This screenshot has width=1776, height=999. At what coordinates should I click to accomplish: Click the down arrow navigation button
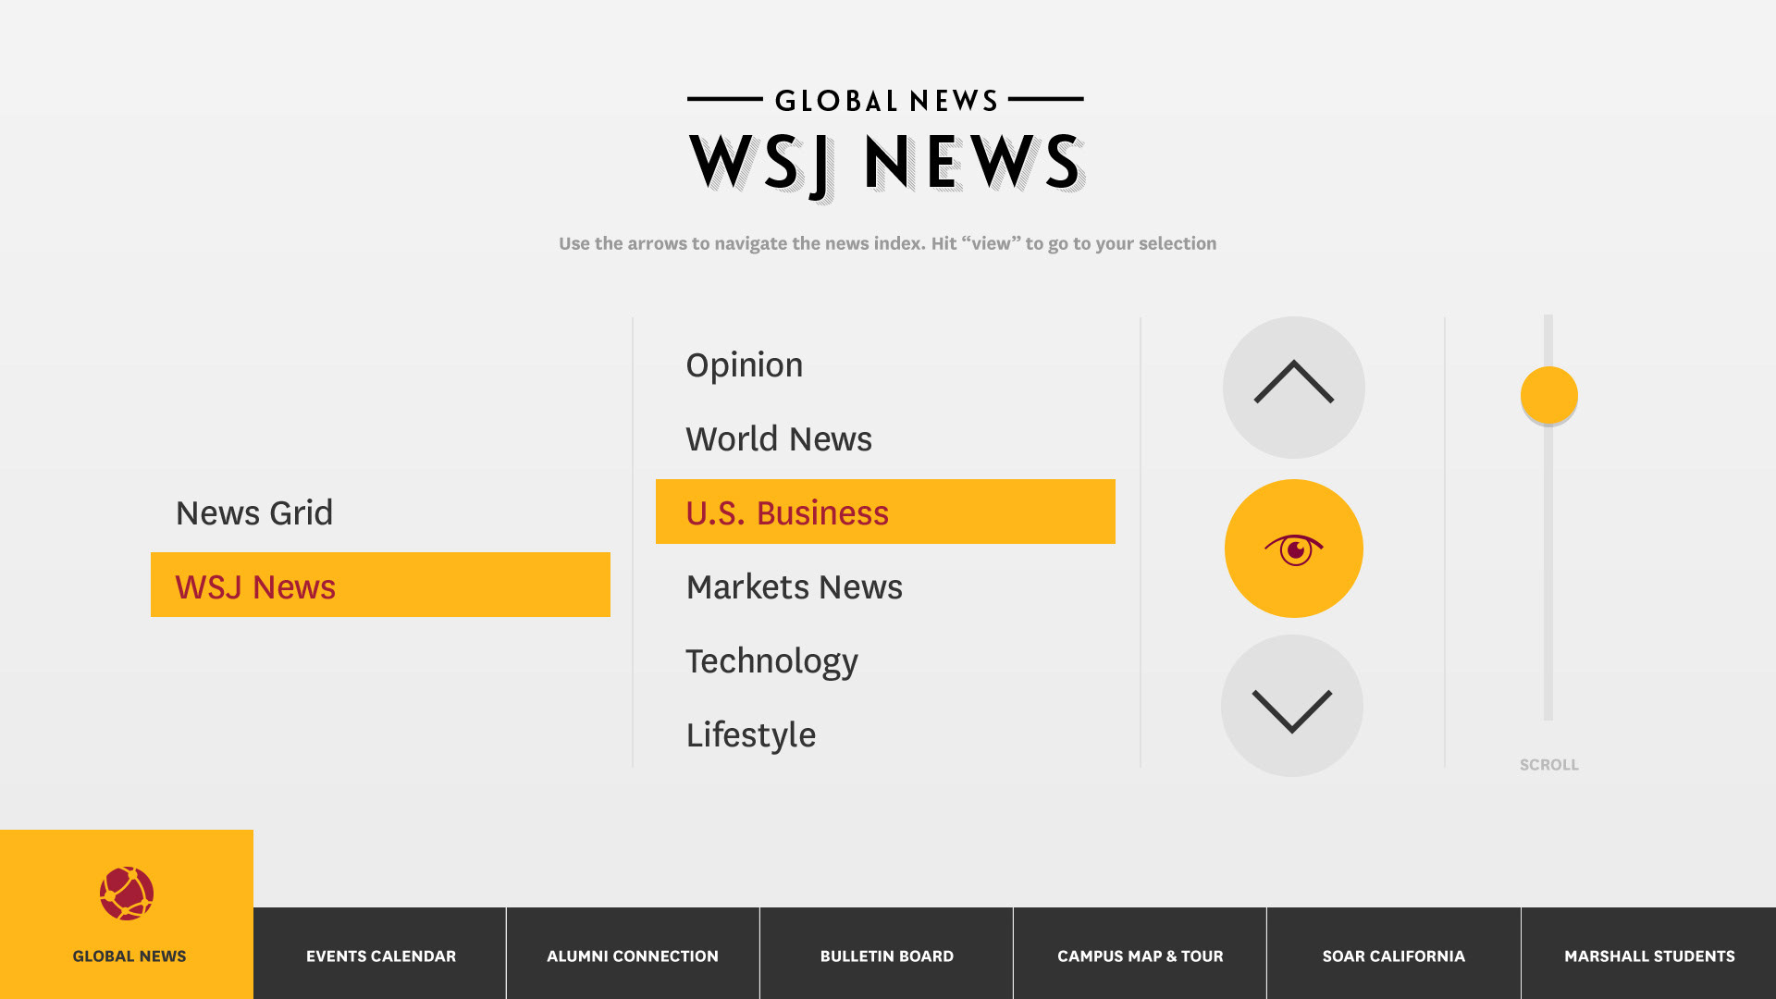(1291, 706)
